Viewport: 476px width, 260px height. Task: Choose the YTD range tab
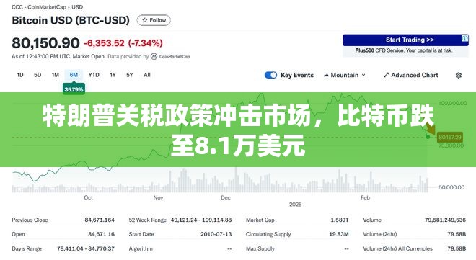coord(94,75)
